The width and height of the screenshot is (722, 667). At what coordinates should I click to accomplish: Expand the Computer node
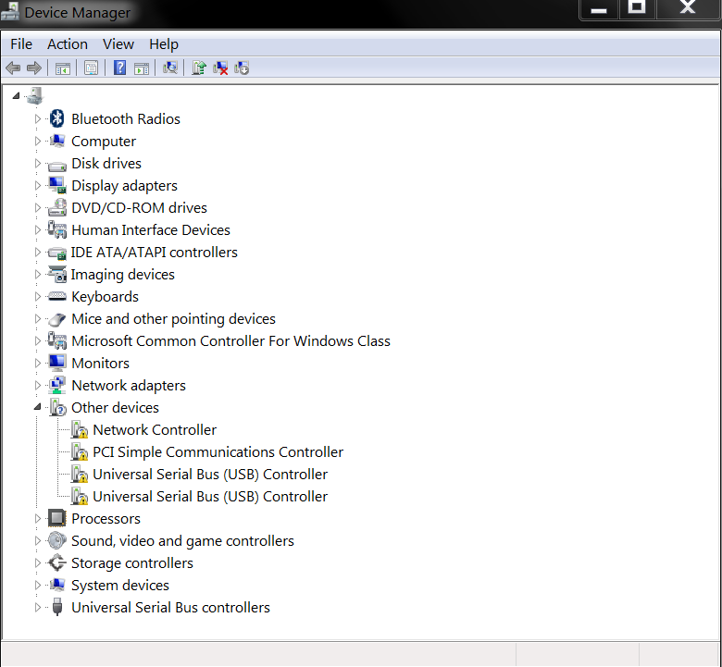click(x=38, y=141)
